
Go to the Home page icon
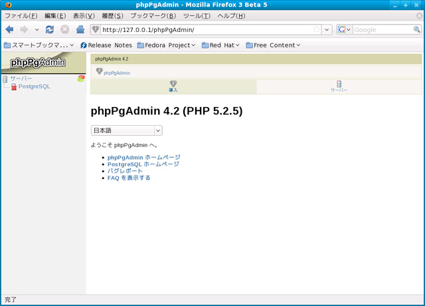tap(80, 29)
